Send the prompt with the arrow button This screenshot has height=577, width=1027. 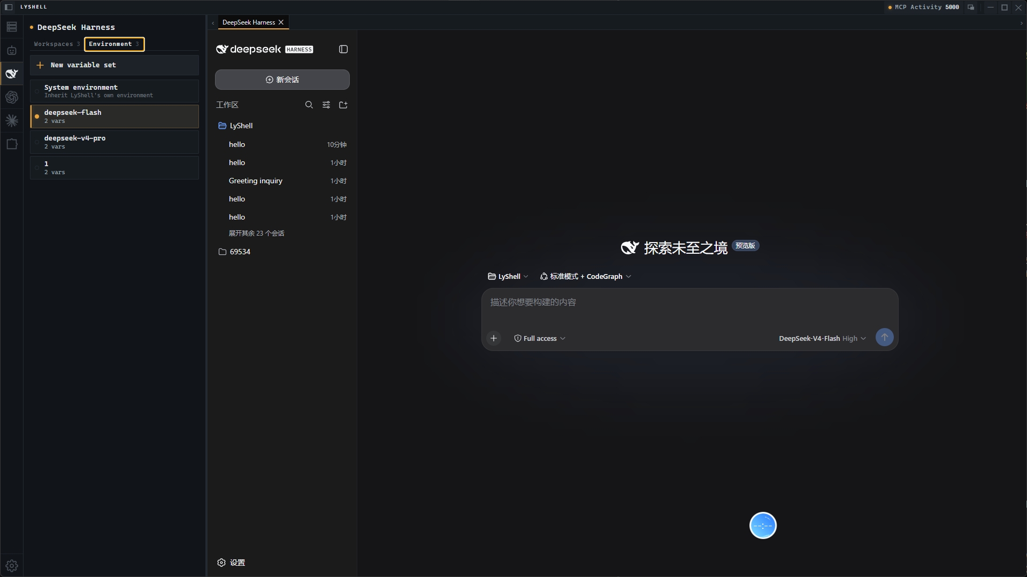[x=885, y=337]
